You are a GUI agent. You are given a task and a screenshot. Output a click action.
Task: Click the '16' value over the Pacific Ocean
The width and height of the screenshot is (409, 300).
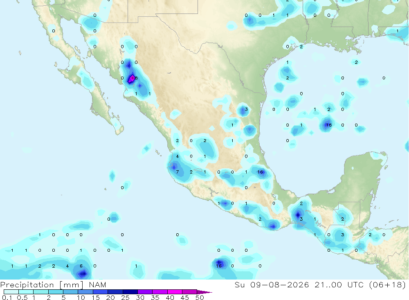pyautogui.click(x=218, y=266)
